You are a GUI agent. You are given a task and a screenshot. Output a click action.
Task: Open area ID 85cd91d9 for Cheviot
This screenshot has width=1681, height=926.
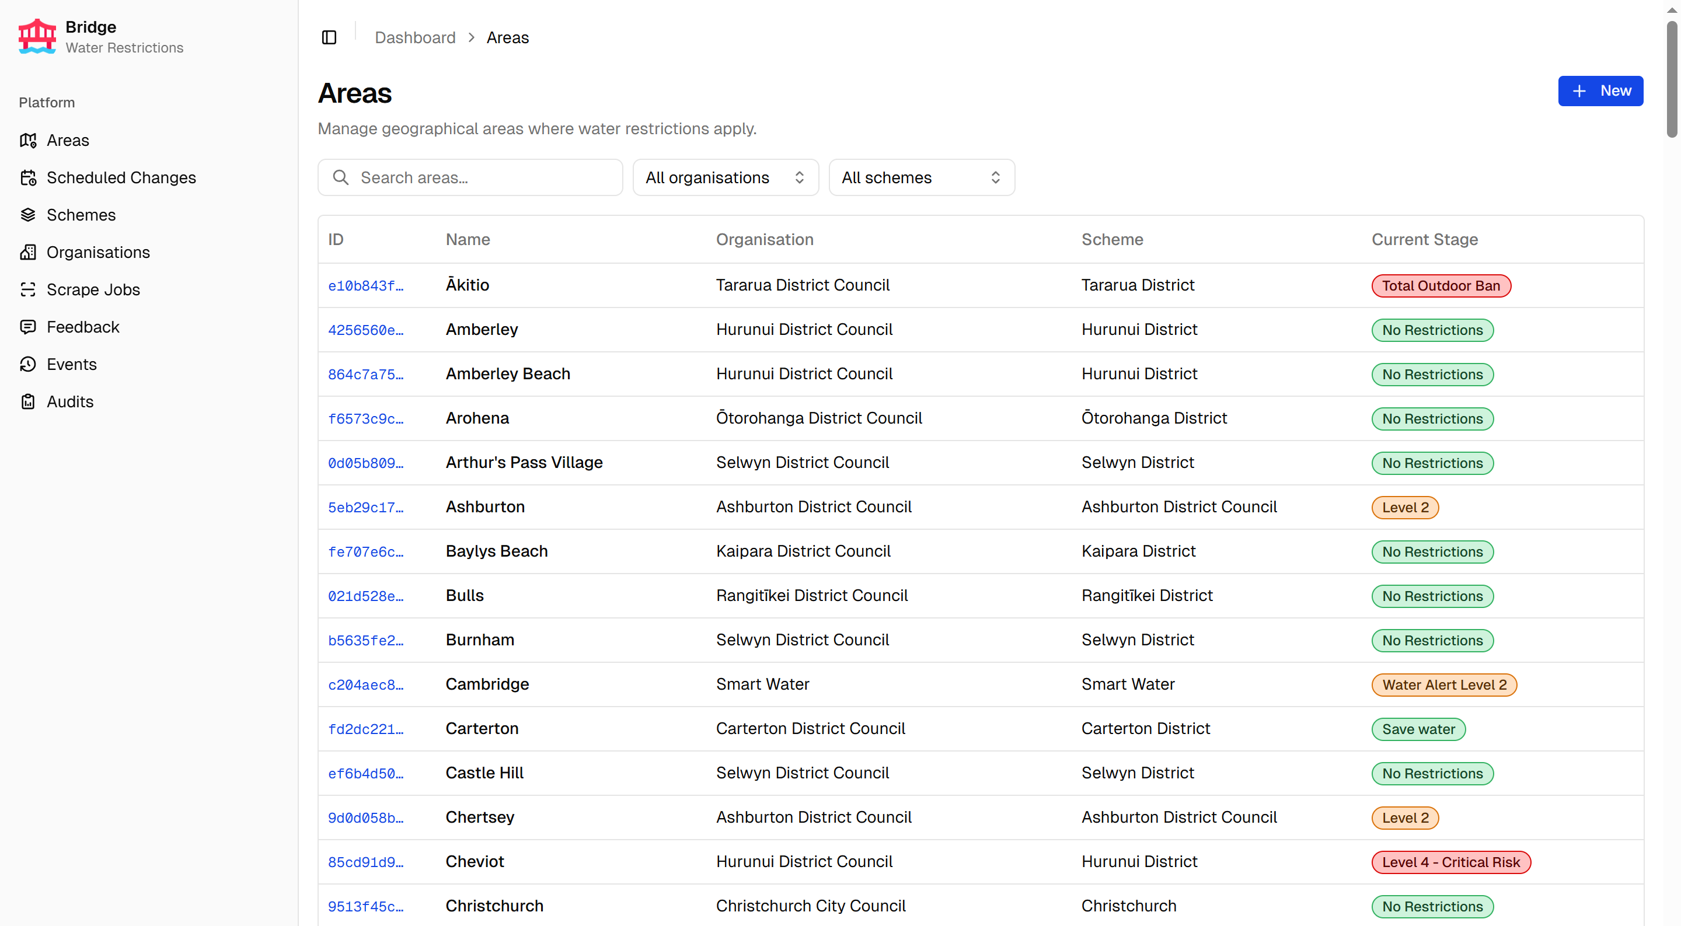(365, 862)
